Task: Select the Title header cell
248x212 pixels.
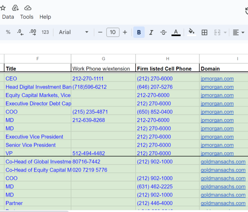Action: click(x=38, y=68)
